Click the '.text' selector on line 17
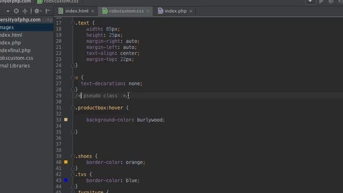343x193 pixels. pyautogui.click(x=82, y=23)
